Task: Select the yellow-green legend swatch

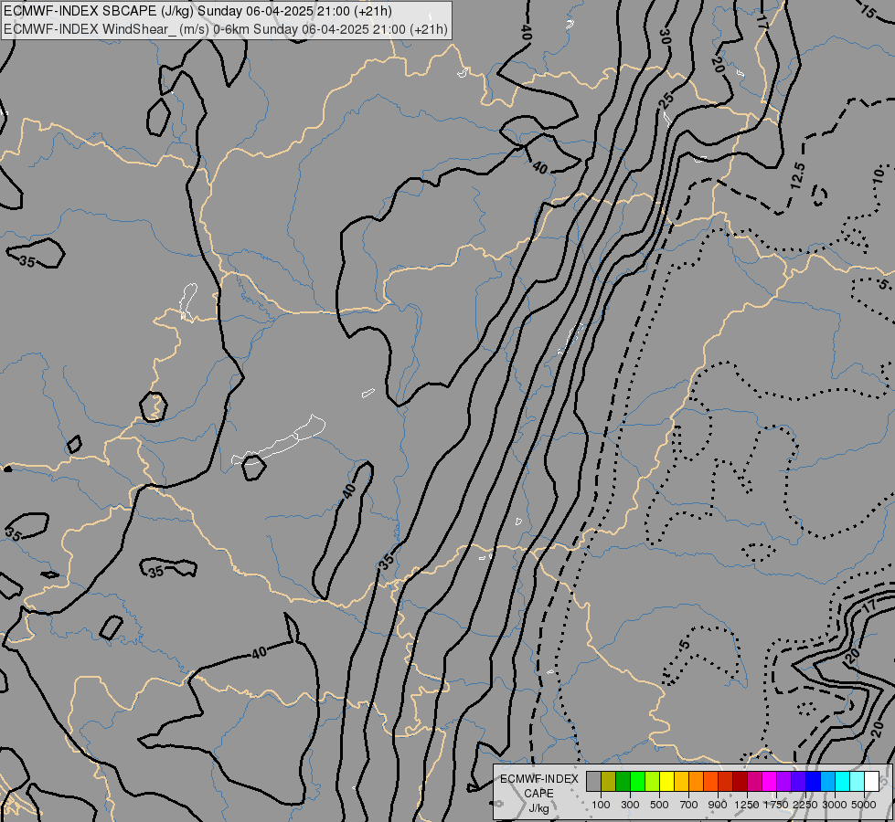Action: [x=653, y=781]
